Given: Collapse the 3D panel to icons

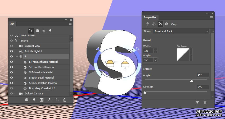Looking at the screenshot, I should click(x=66, y=20).
